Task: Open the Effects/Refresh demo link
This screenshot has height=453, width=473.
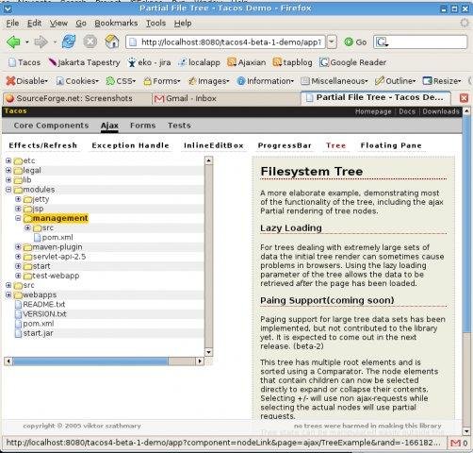Action: point(43,145)
